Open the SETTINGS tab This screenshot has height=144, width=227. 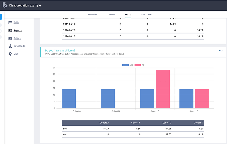[x=147, y=14]
